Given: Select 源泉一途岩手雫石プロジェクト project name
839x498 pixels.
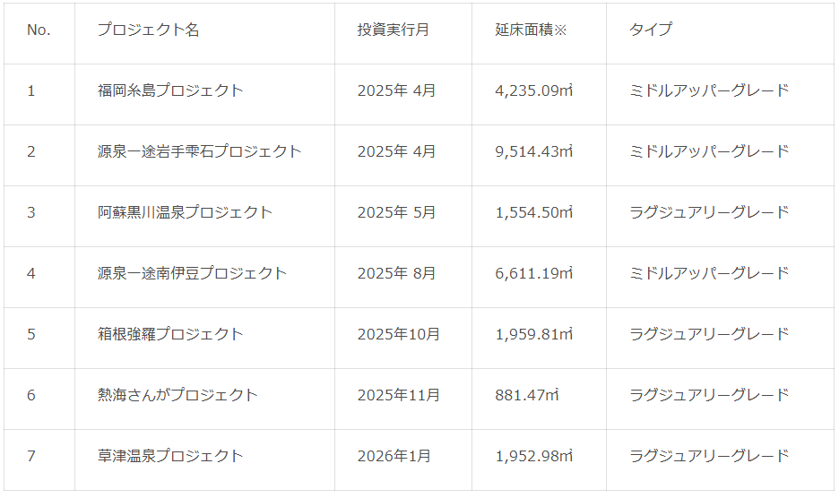Looking at the screenshot, I should 200,151.
